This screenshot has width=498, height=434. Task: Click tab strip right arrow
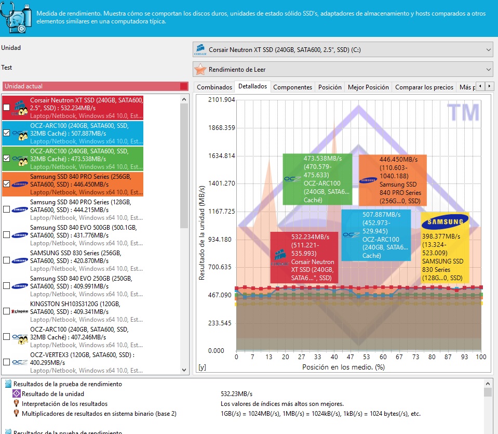click(489, 86)
